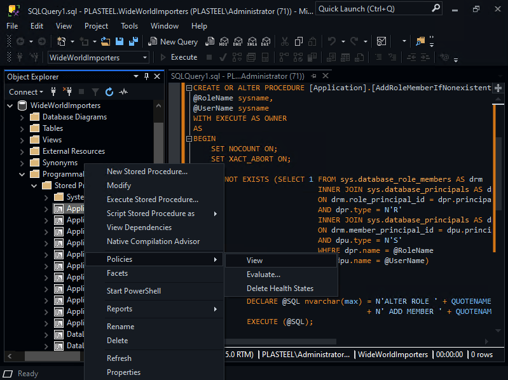Click the Disconnect icon in Object Explorer

(67, 92)
